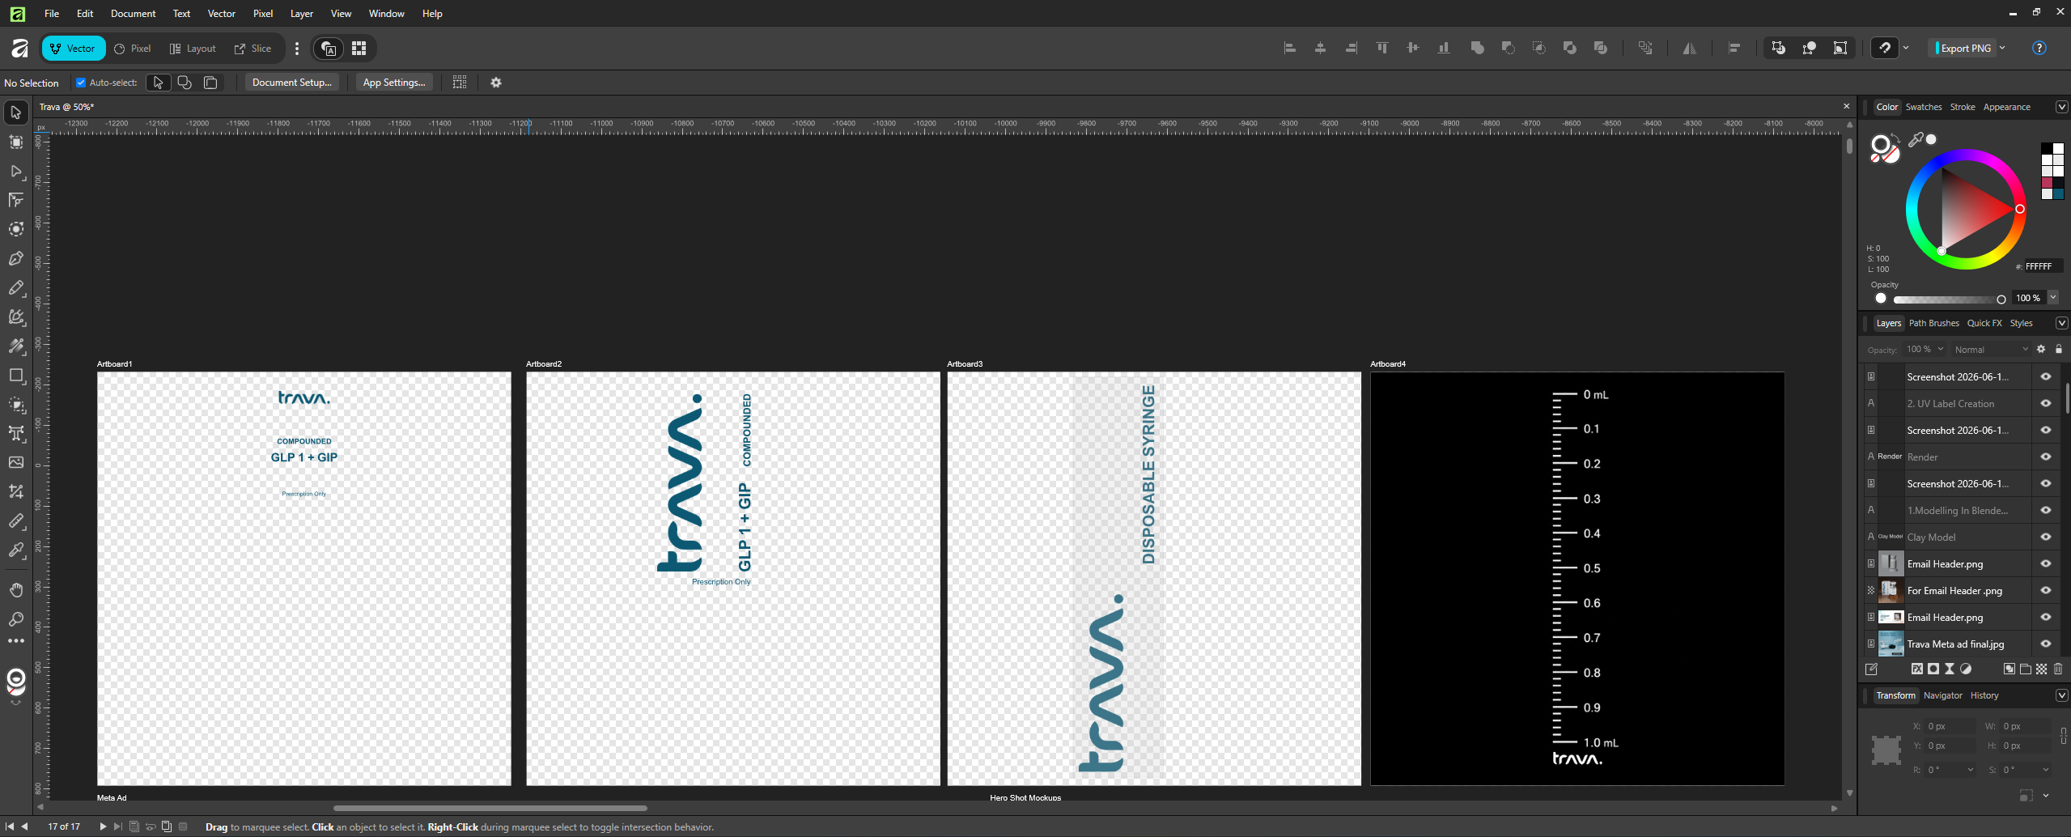The height and width of the screenshot is (837, 2071).
Task: Select the Crop tool
Action: (x=16, y=491)
